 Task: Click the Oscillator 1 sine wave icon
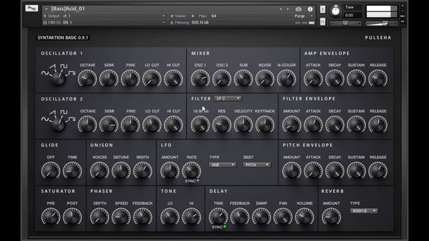click(45, 73)
